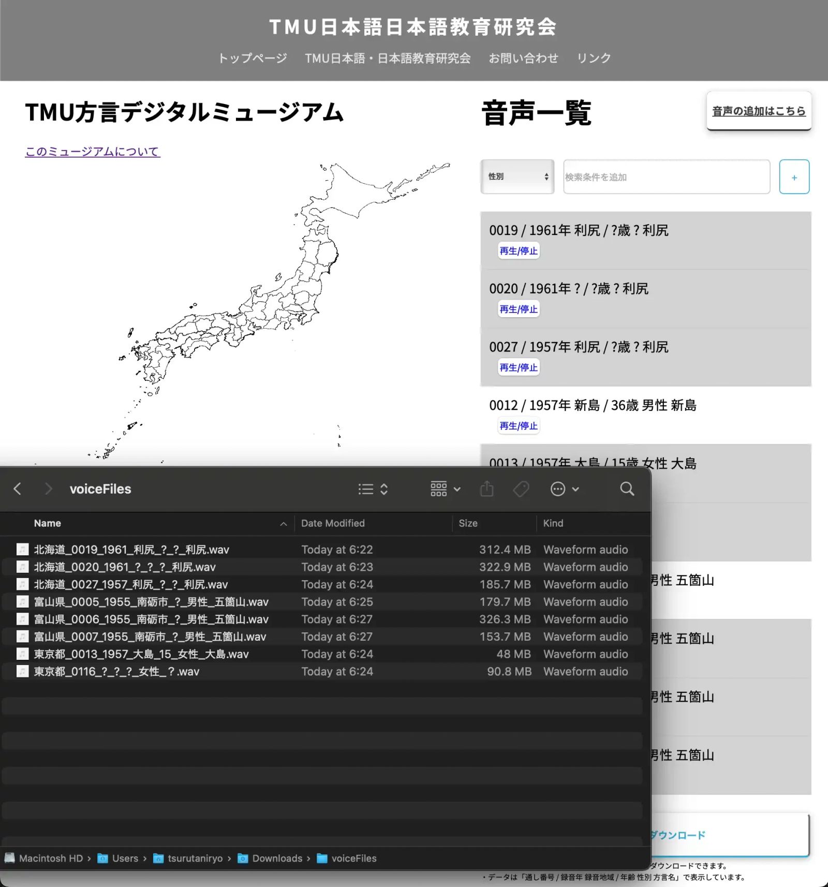Click Downloads folder in the path bar
Image resolution: width=828 pixels, height=887 pixels.
(x=270, y=859)
